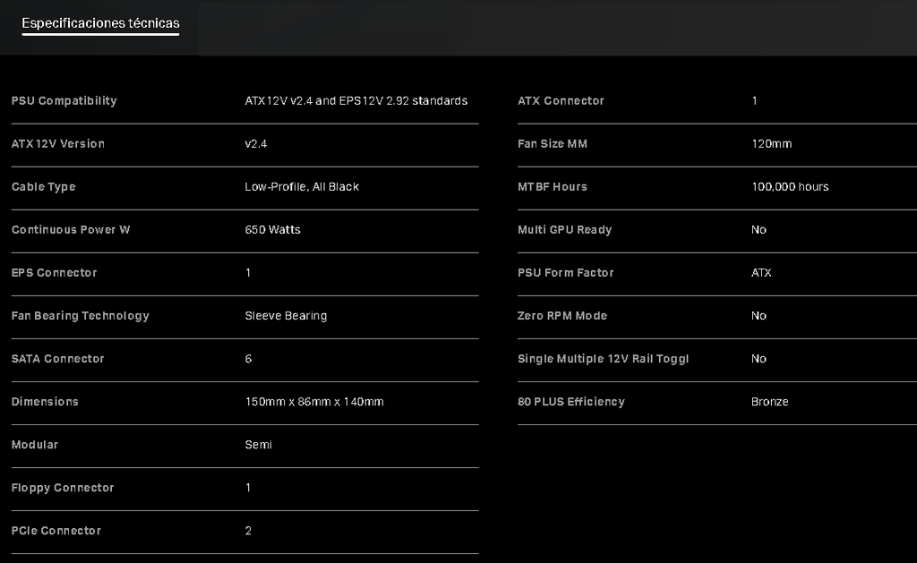Click the PSU Compatibility label

[64, 101]
